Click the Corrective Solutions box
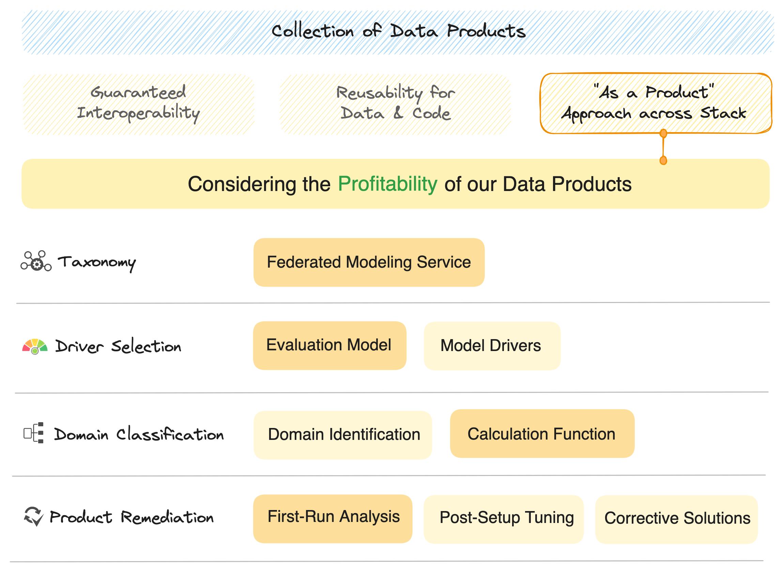The image size is (784, 572). coord(676,520)
